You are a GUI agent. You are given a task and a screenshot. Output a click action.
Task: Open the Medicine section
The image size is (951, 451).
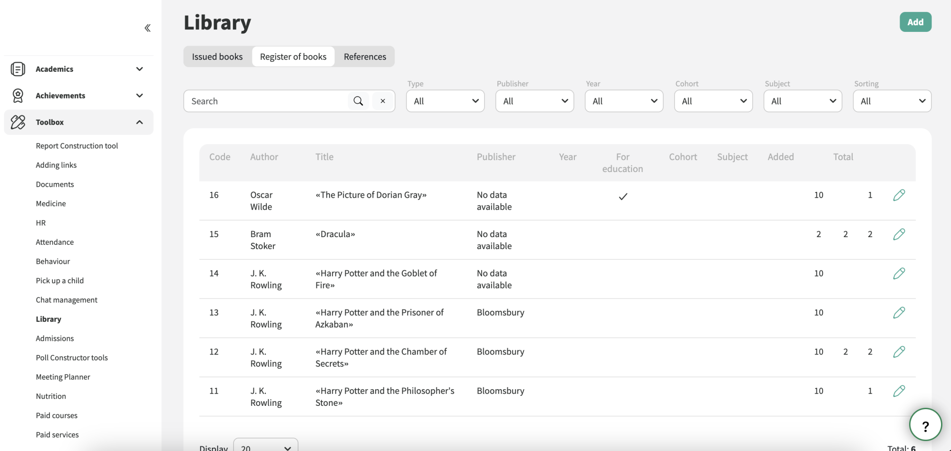point(51,203)
